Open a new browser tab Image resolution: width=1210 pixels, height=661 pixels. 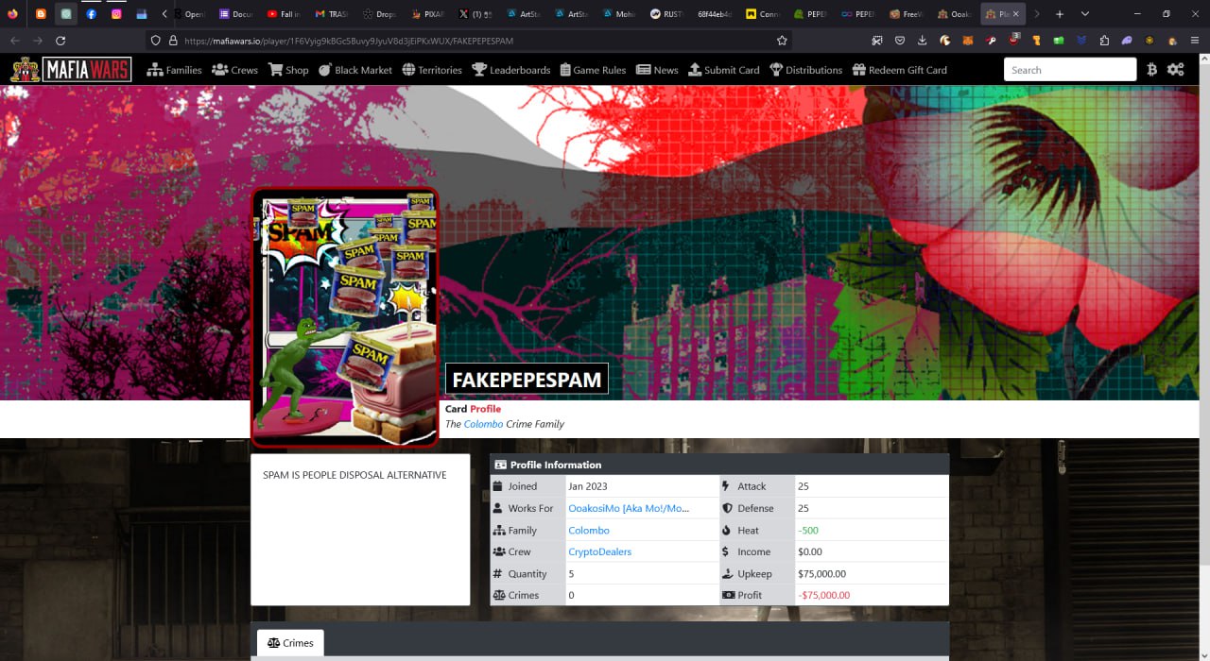(1060, 14)
